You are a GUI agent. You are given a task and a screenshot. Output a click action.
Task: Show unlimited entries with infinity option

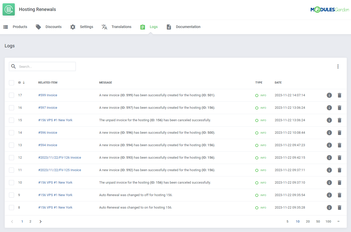(x=338, y=222)
